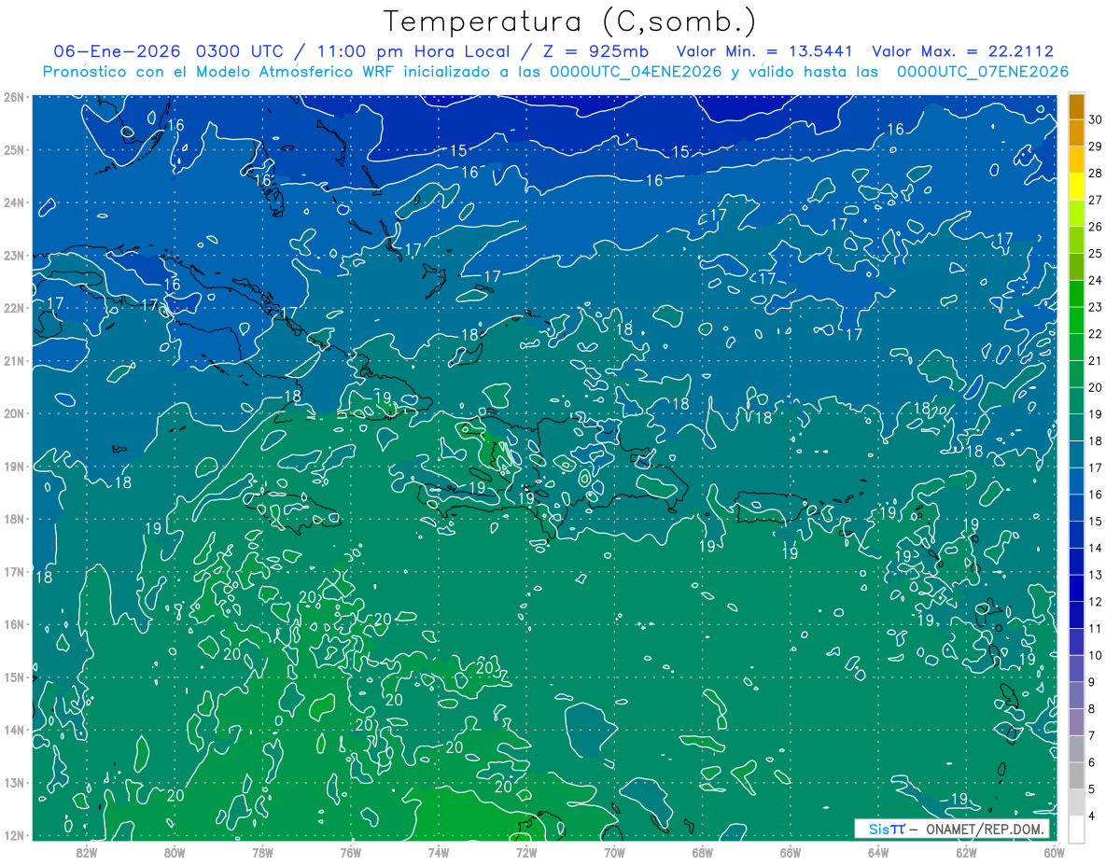Click the 16N latitude axis label
1120x865 pixels.
[13, 624]
